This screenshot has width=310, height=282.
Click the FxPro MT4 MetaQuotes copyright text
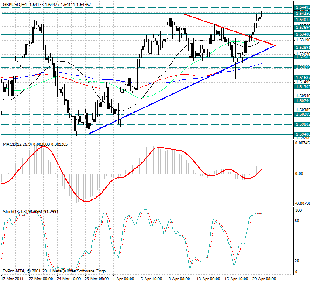click(x=55, y=271)
